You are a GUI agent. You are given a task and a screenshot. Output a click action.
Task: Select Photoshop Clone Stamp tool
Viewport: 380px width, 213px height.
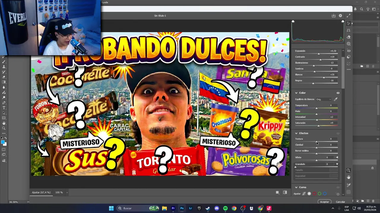click(x=4, y=67)
